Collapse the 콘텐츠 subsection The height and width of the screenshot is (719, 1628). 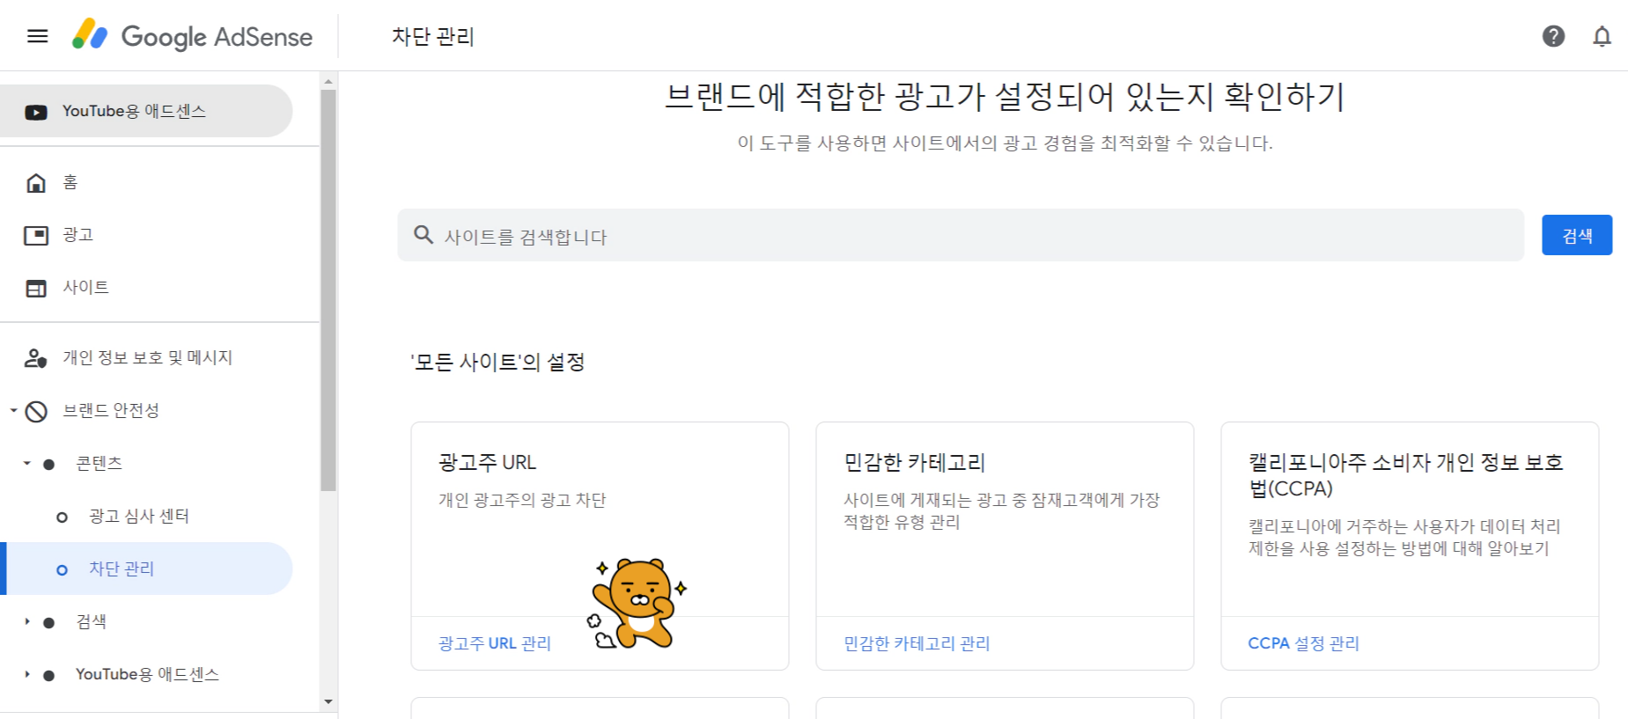[27, 462]
